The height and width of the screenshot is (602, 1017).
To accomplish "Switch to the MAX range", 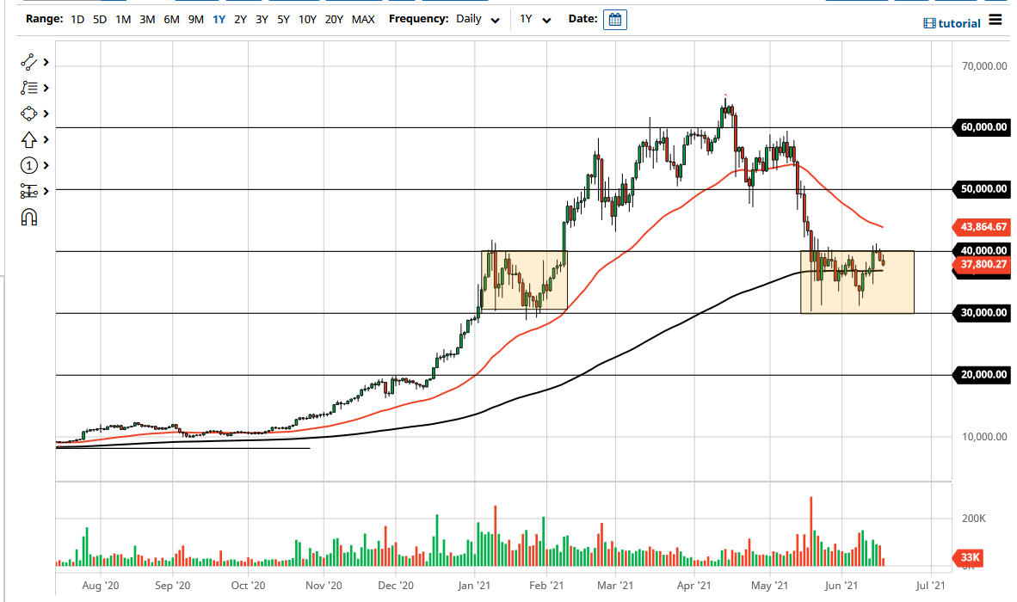I will pyautogui.click(x=363, y=18).
